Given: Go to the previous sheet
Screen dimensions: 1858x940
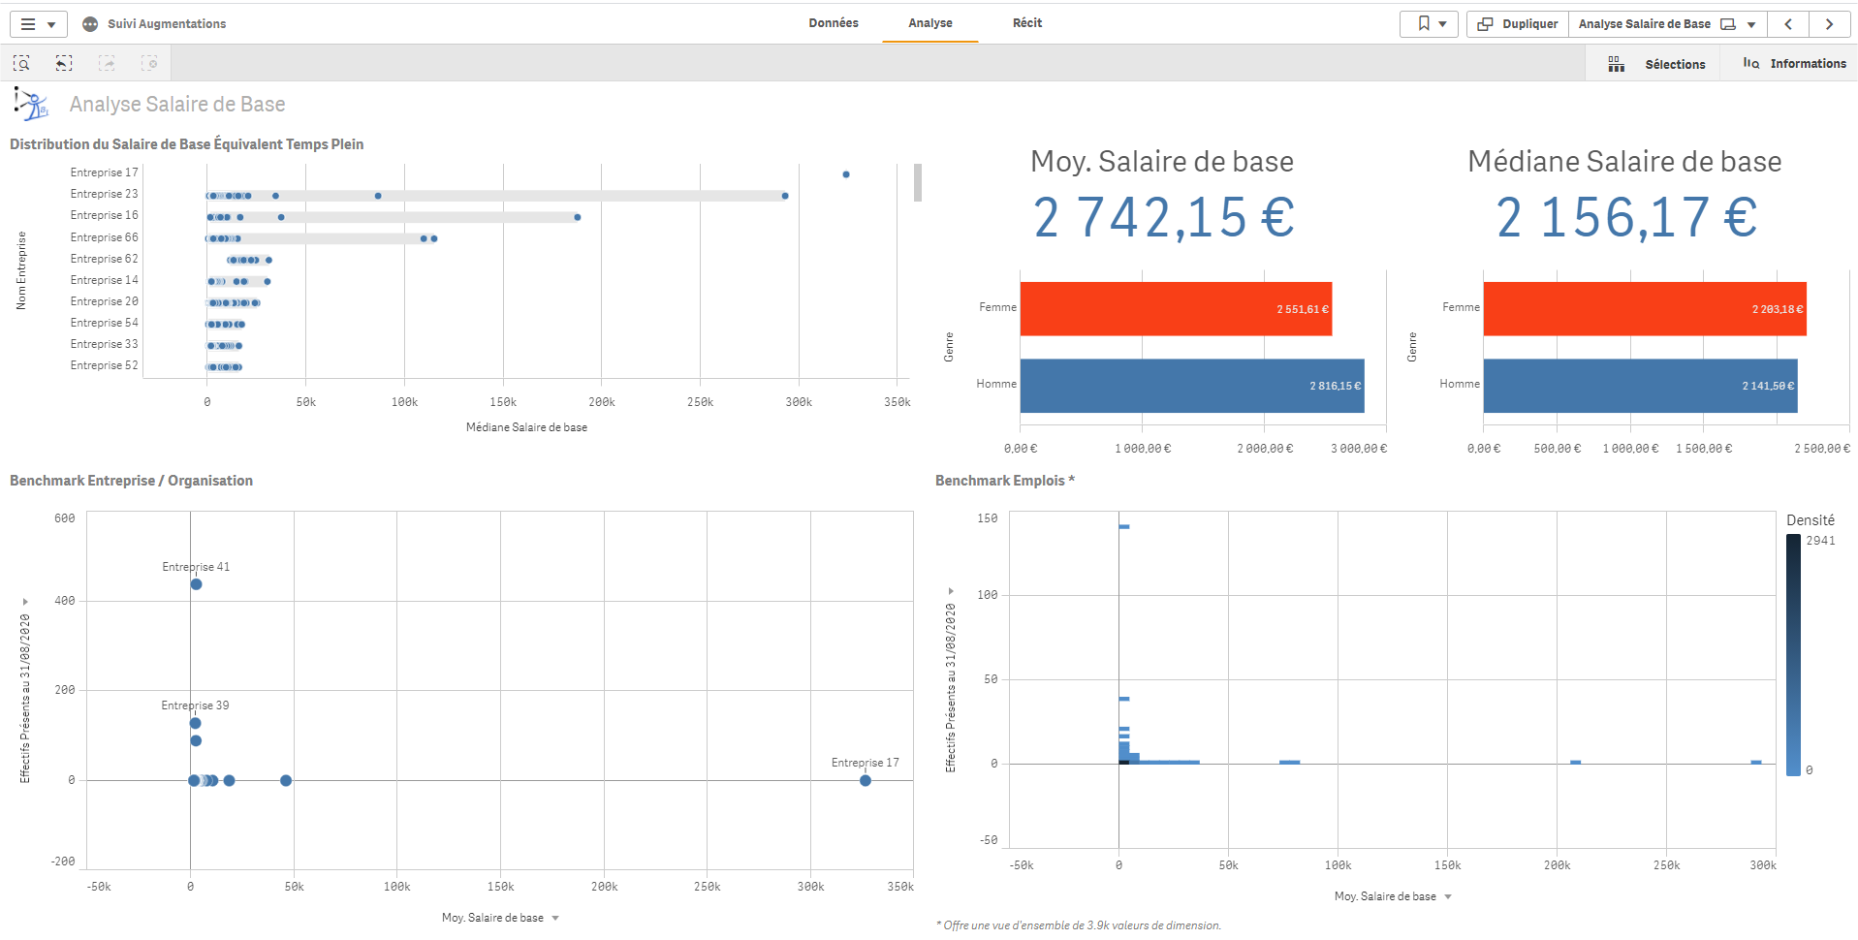Looking at the screenshot, I should coord(1788,24).
